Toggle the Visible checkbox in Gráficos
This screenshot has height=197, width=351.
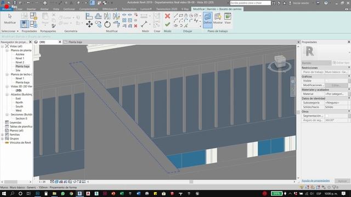click(327, 80)
